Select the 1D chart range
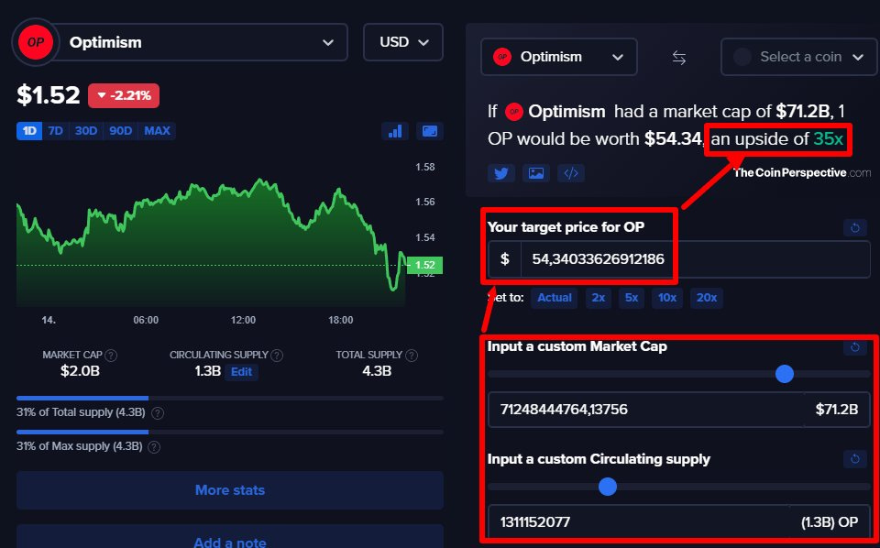The width and height of the screenshot is (880, 548). tap(29, 131)
